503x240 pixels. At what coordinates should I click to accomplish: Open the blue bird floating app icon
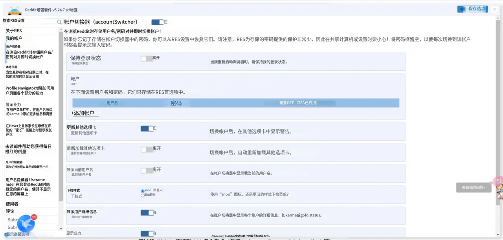(x=26, y=223)
